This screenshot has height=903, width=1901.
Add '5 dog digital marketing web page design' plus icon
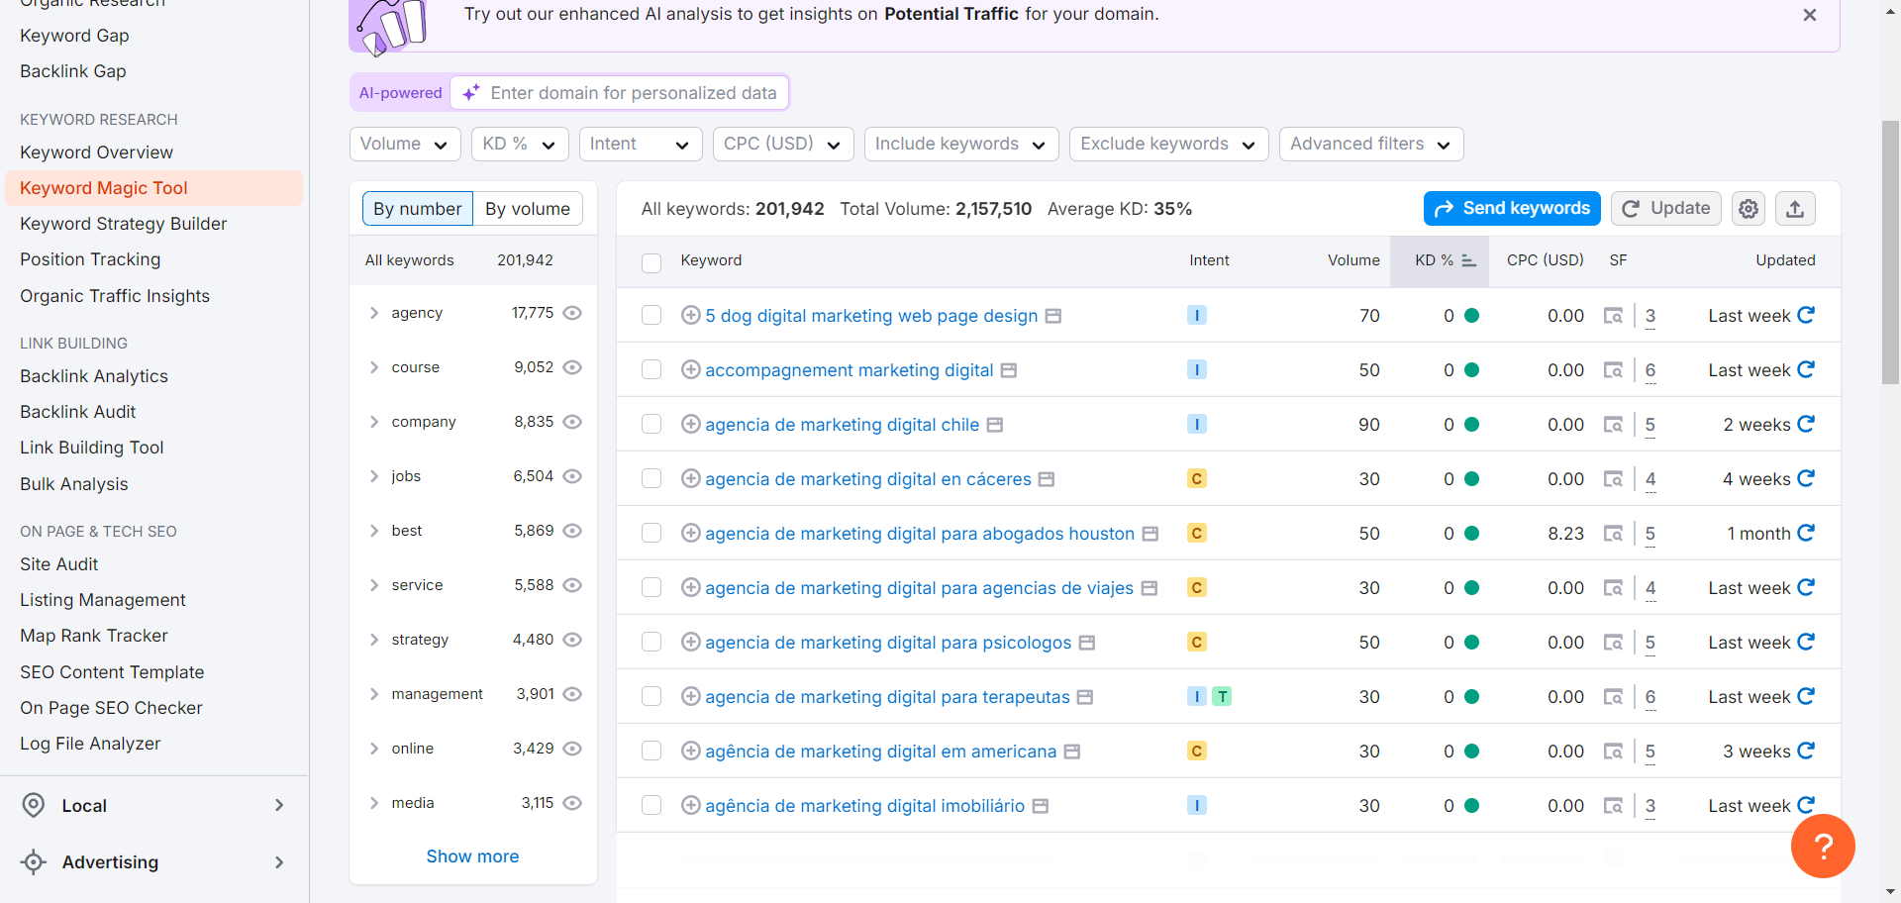coord(691,315)
